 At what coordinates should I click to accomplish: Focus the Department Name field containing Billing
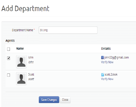tap(68, 30)
